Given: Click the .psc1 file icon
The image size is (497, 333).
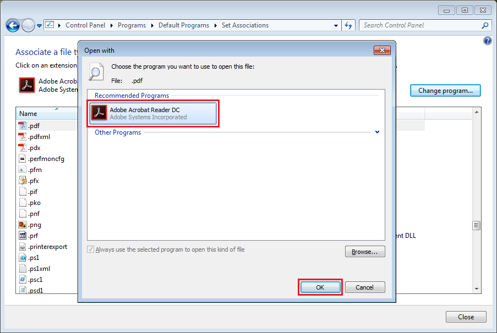Looking at the screenshot, I should click(x=22, y=280).
